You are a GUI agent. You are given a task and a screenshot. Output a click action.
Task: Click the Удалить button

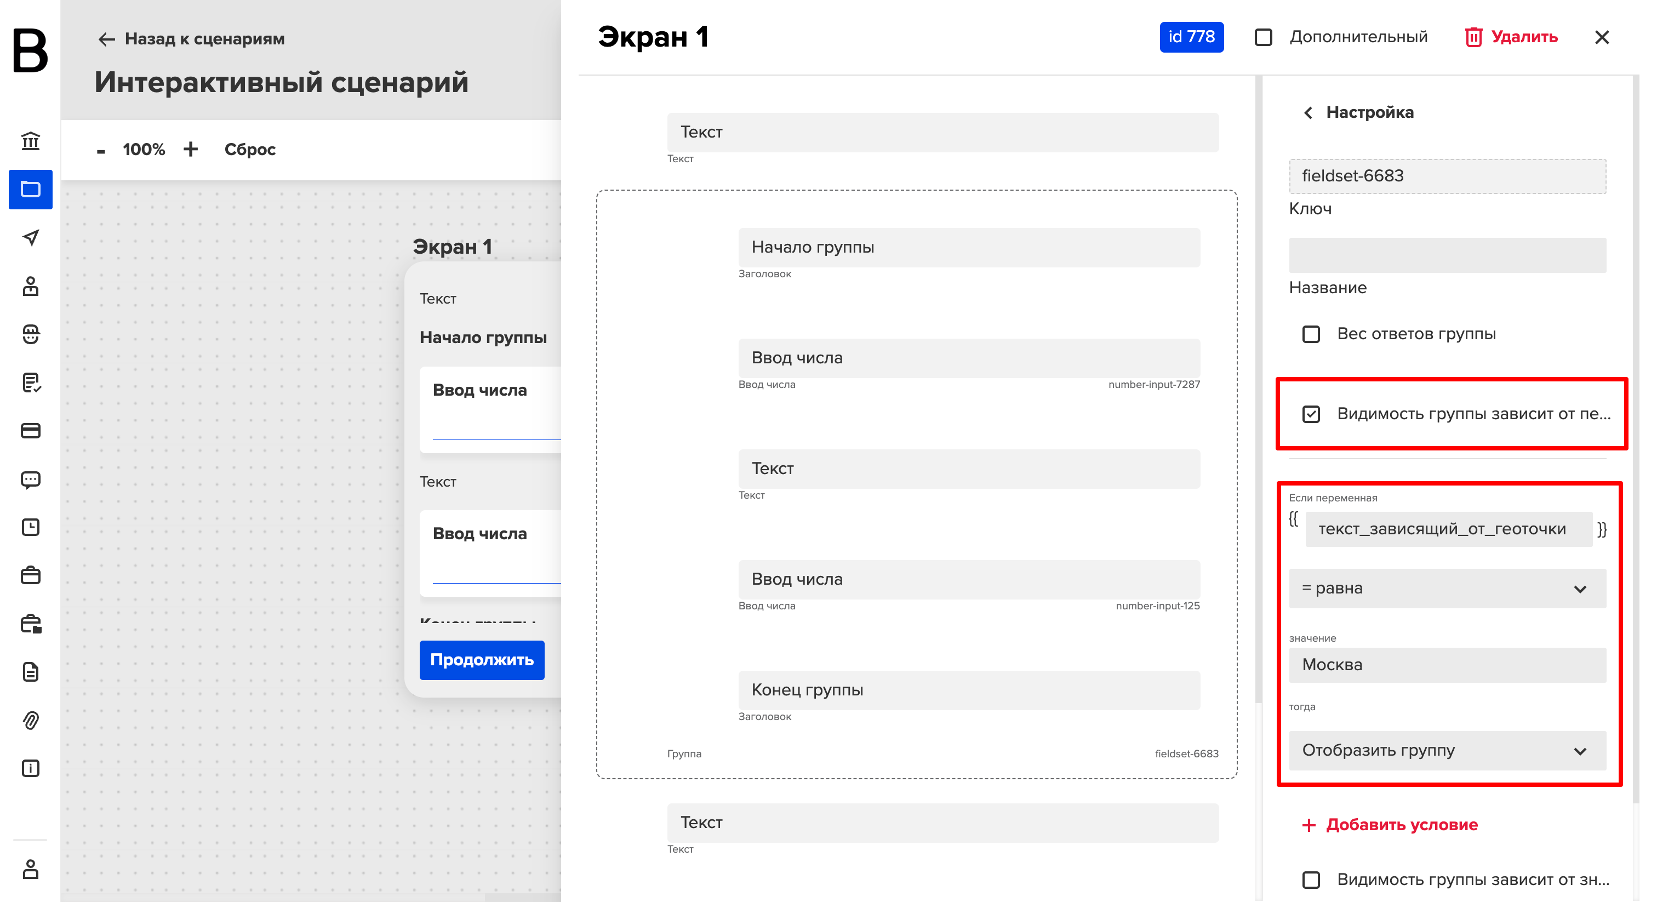(1511, 37)
